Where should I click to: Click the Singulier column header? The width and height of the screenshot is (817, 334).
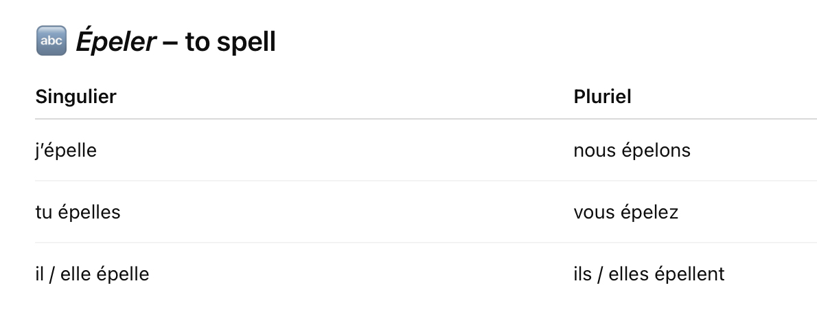pos(76,96)
